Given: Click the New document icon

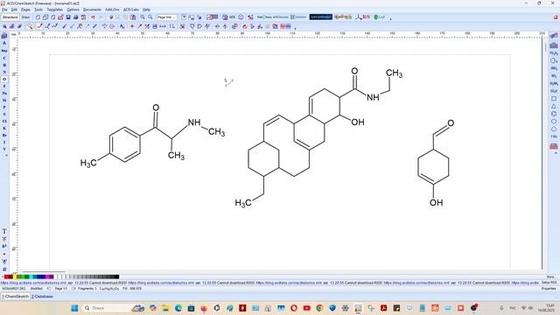Looking at the screenshot, I should (38, 17).
